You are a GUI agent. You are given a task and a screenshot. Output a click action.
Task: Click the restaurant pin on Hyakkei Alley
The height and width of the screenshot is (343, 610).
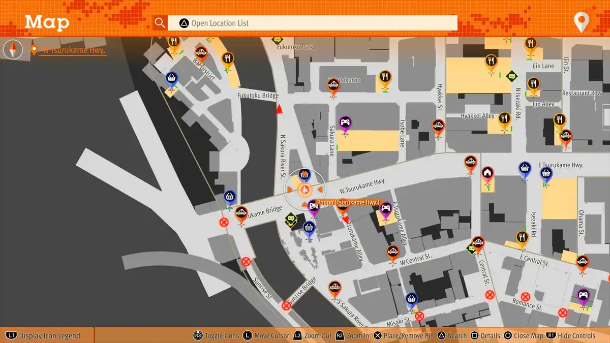504,119
